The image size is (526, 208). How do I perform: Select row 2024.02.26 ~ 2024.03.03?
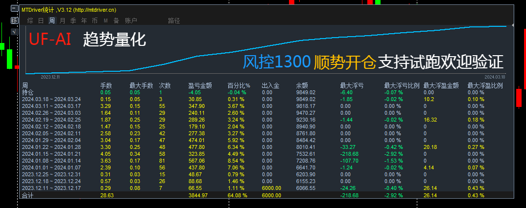pyautogui.click(x=51, y=113)
